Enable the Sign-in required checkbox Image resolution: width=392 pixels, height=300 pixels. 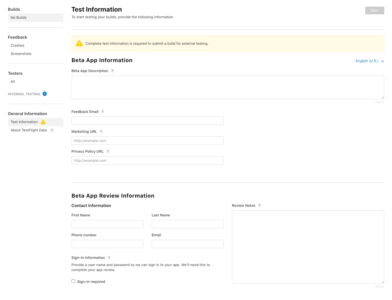pyautogui.click(x=73, y=281)
